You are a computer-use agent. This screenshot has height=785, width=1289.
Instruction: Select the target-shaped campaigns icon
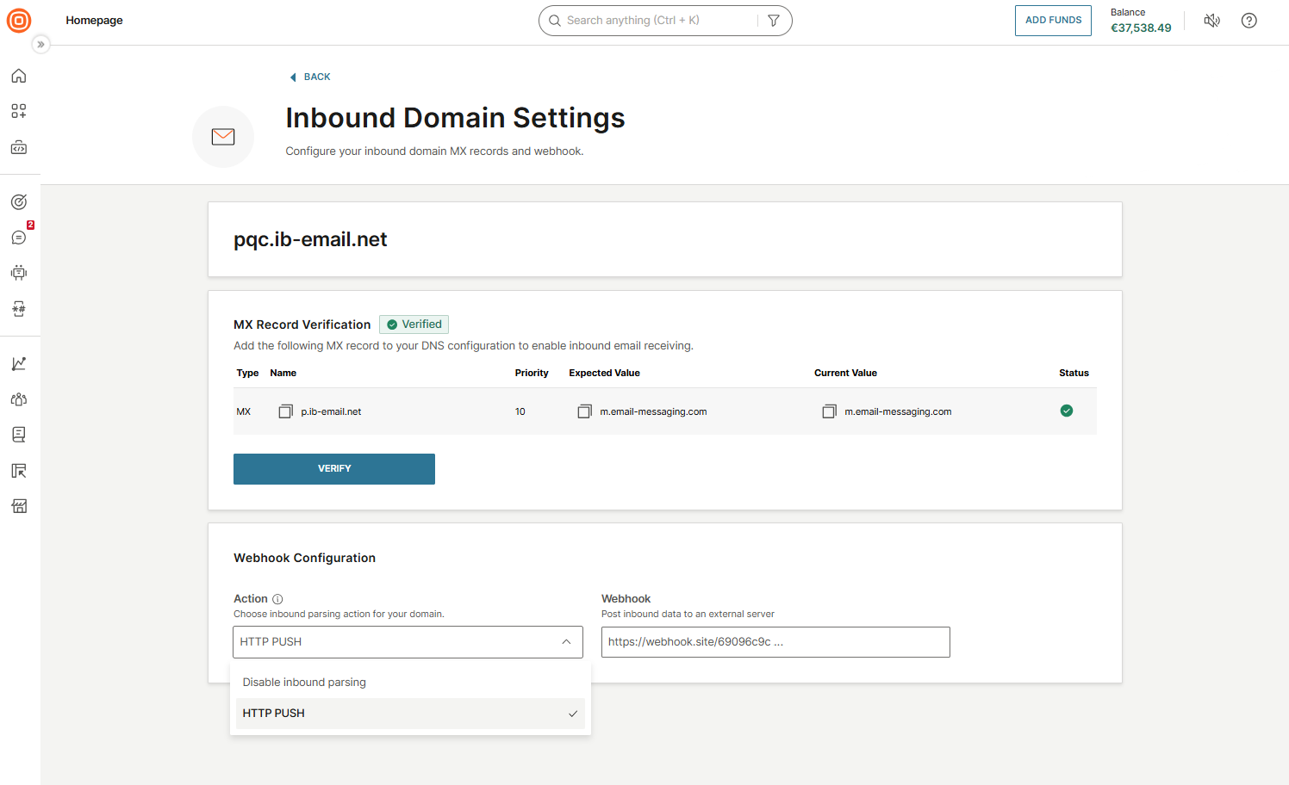19,201
